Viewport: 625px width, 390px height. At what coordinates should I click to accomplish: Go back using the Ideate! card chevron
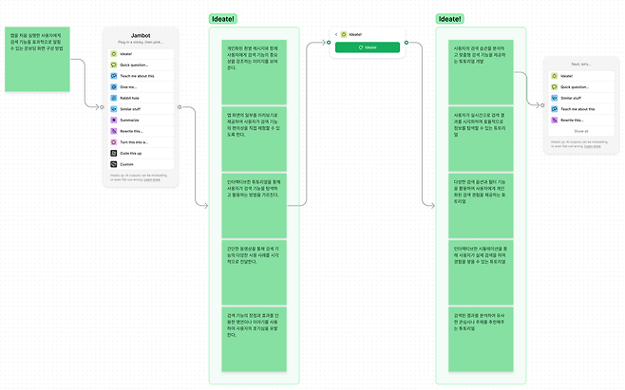tap(336, 34)
